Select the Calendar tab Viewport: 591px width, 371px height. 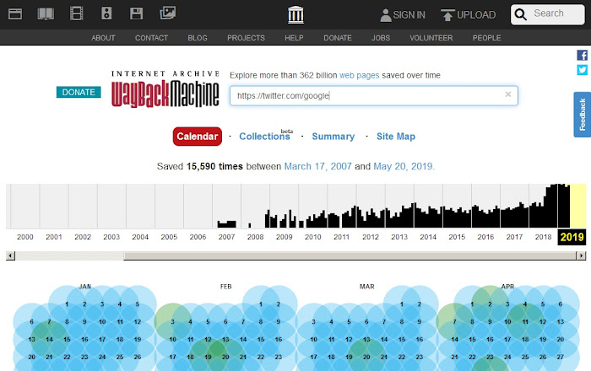click(x=197, y=137)
